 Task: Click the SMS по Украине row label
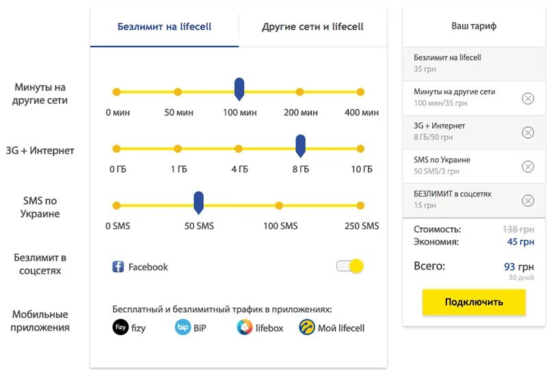pyautogui.click(x=40, y=208)
